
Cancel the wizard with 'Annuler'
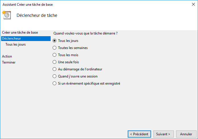click(x=186, y=134)
